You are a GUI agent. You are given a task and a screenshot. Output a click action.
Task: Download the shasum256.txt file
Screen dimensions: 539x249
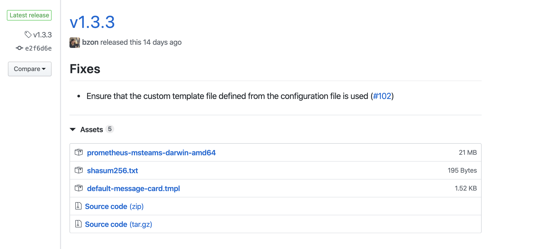pyautogui.click(x=113, y=170)
